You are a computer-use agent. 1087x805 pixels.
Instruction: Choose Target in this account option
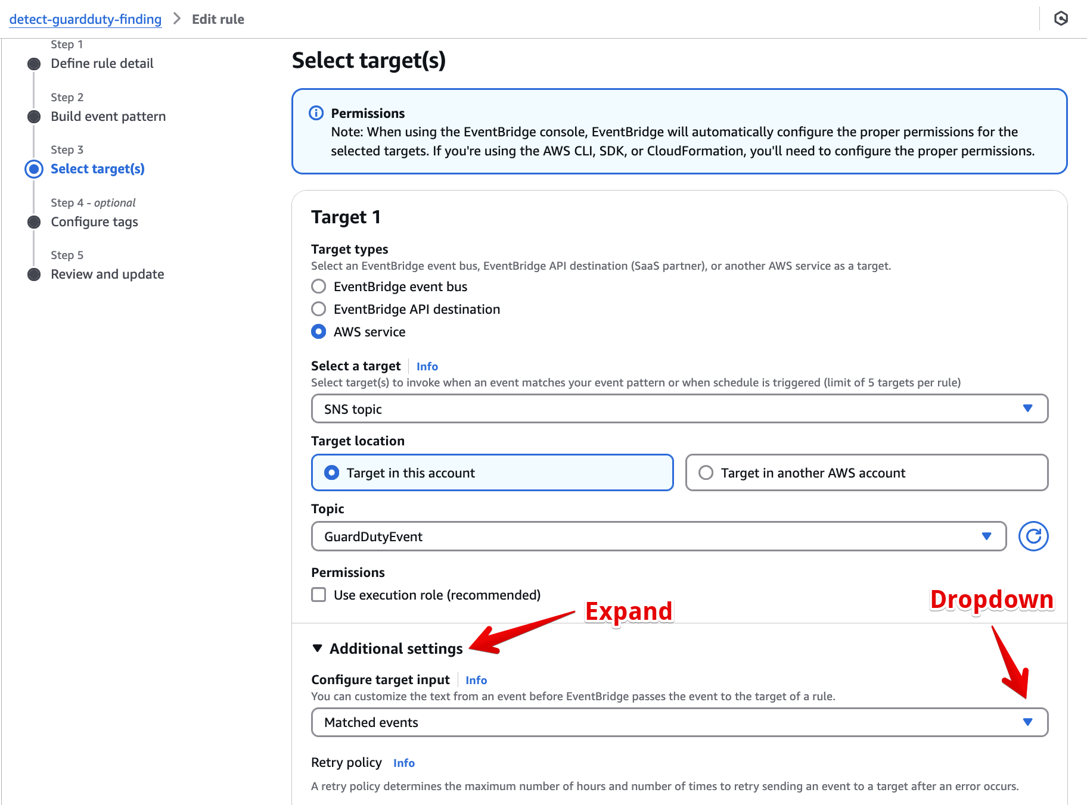click(492, 473)
